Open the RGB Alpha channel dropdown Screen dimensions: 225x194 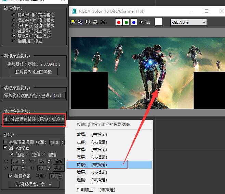pos(188,22)
